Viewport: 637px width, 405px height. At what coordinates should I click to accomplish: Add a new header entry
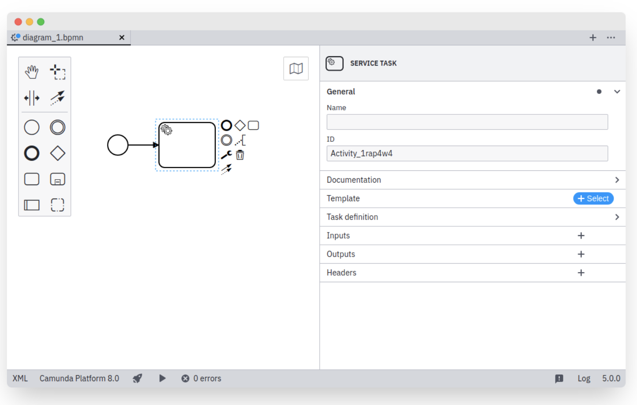pyautogui.click(x=581, y=273)
